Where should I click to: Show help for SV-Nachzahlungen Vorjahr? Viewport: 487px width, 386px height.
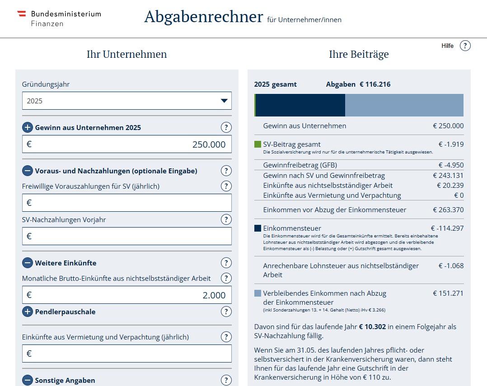(x=226, y=219)
